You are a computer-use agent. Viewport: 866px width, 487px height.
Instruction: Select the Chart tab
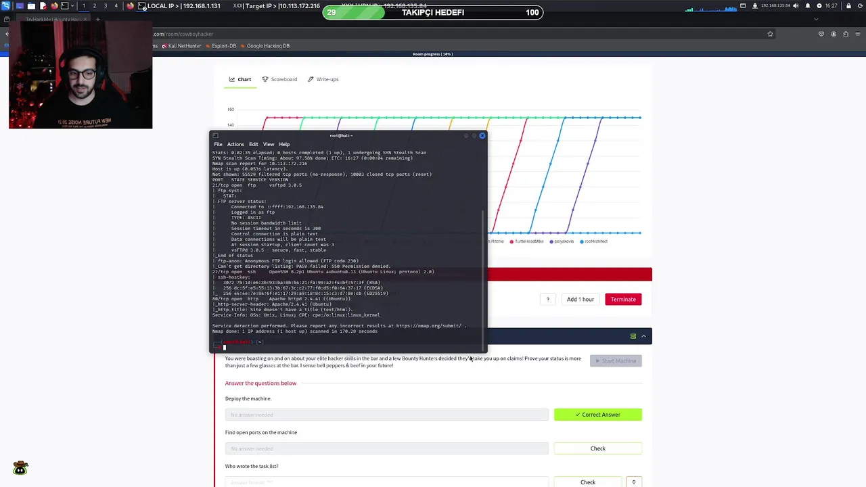[240, 79]
